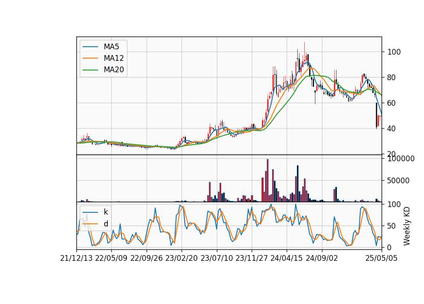
Task: Click the k legend label
Action: tap(106, 212)
